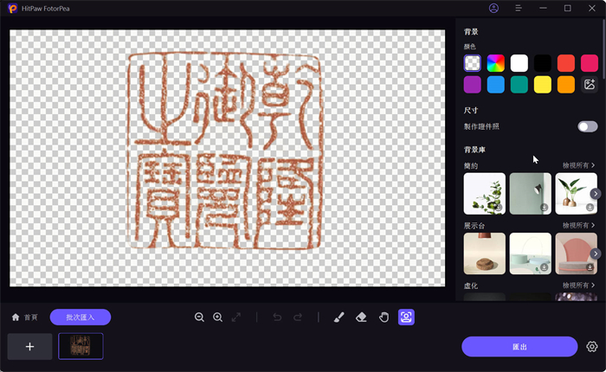Activate the AI portrait cutout tool
This screenshot has height=372, width=606.
coord(406,317)
